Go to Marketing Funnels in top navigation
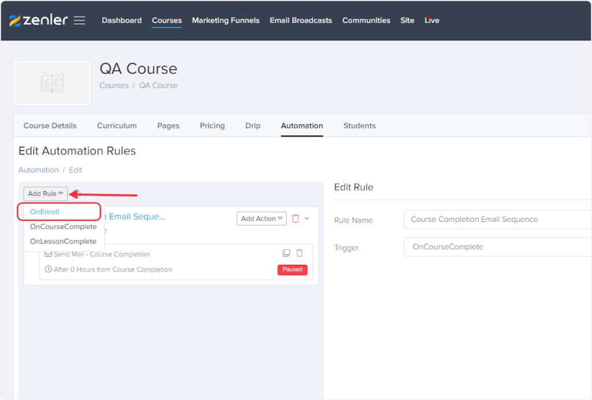The image size is (592, 400). tap(225, 20)
